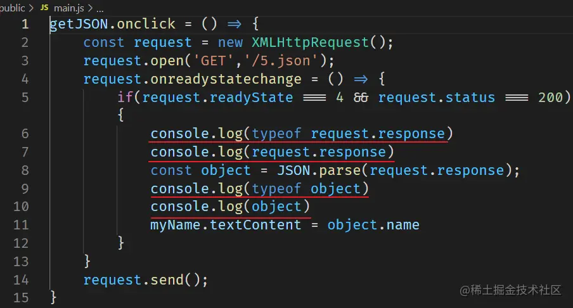Click line number 11 in gutter
Image resolution: width=573 pixels, height=308 pixels.
21,225
